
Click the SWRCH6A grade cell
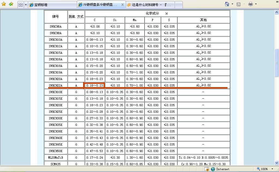[x=56, y=26]
